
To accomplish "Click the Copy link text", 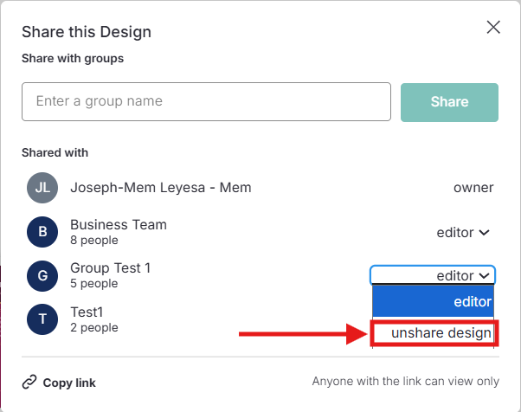I will [x=69, y=383].
